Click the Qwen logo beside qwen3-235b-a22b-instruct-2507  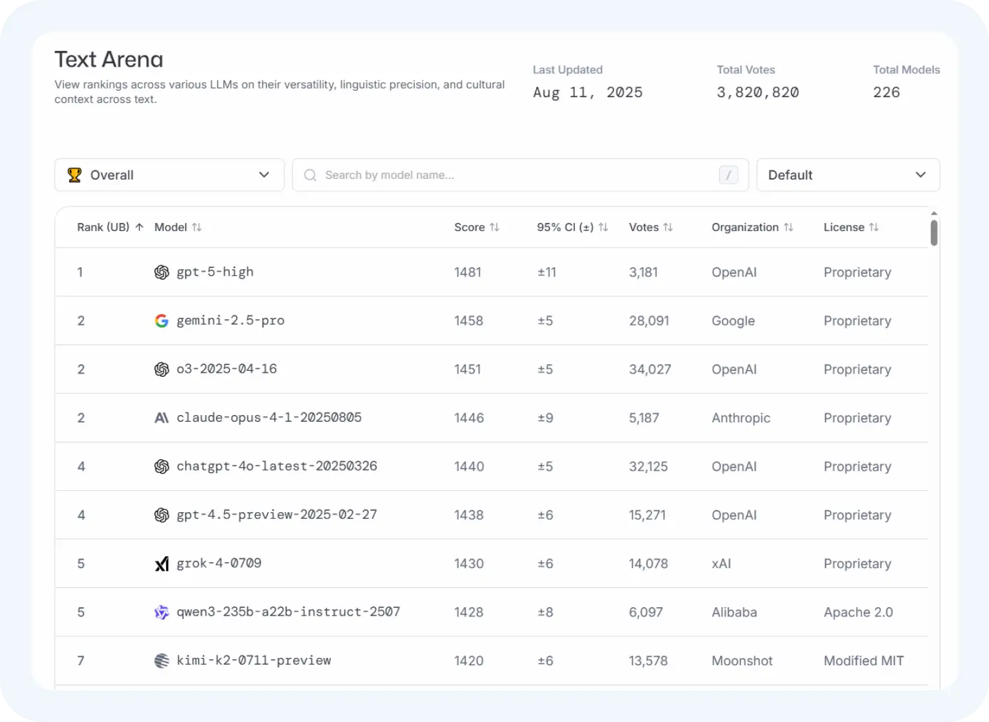tap(162, 612)
